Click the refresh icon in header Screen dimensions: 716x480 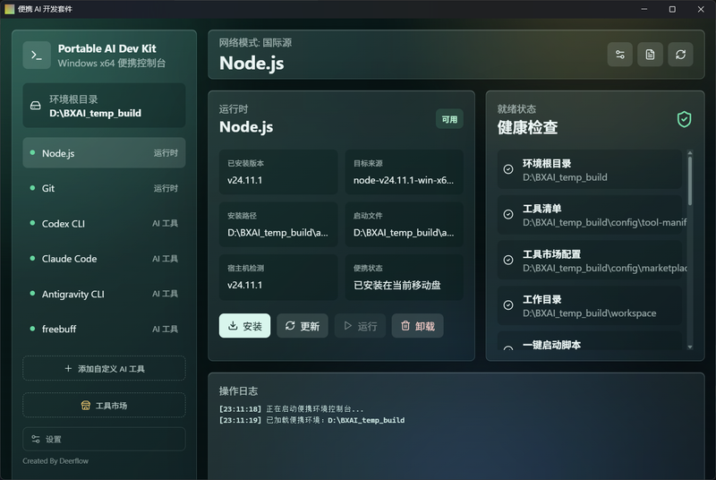point(680,55)
